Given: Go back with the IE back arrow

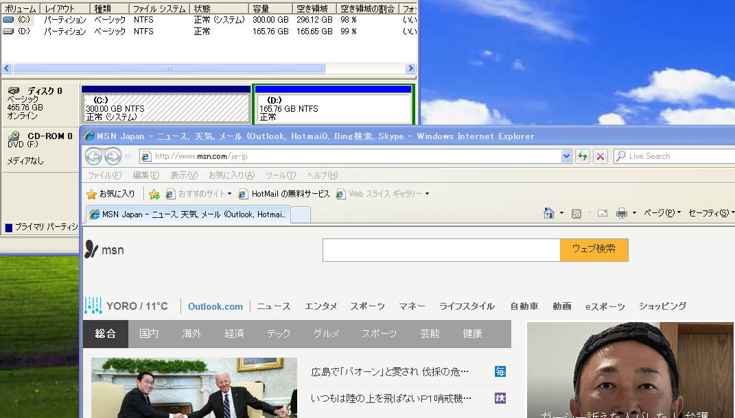Looking at the screenshot, I should tap(94, 156).
